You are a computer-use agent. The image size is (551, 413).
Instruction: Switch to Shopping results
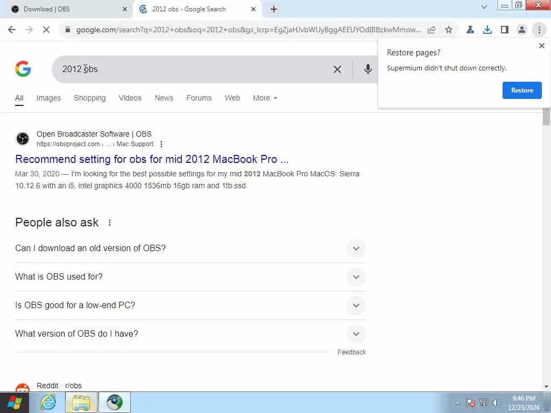click(90, 98)
